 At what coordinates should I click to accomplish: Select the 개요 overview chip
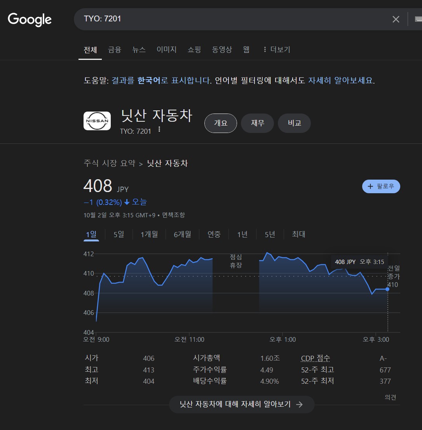[x=221, y=123]
